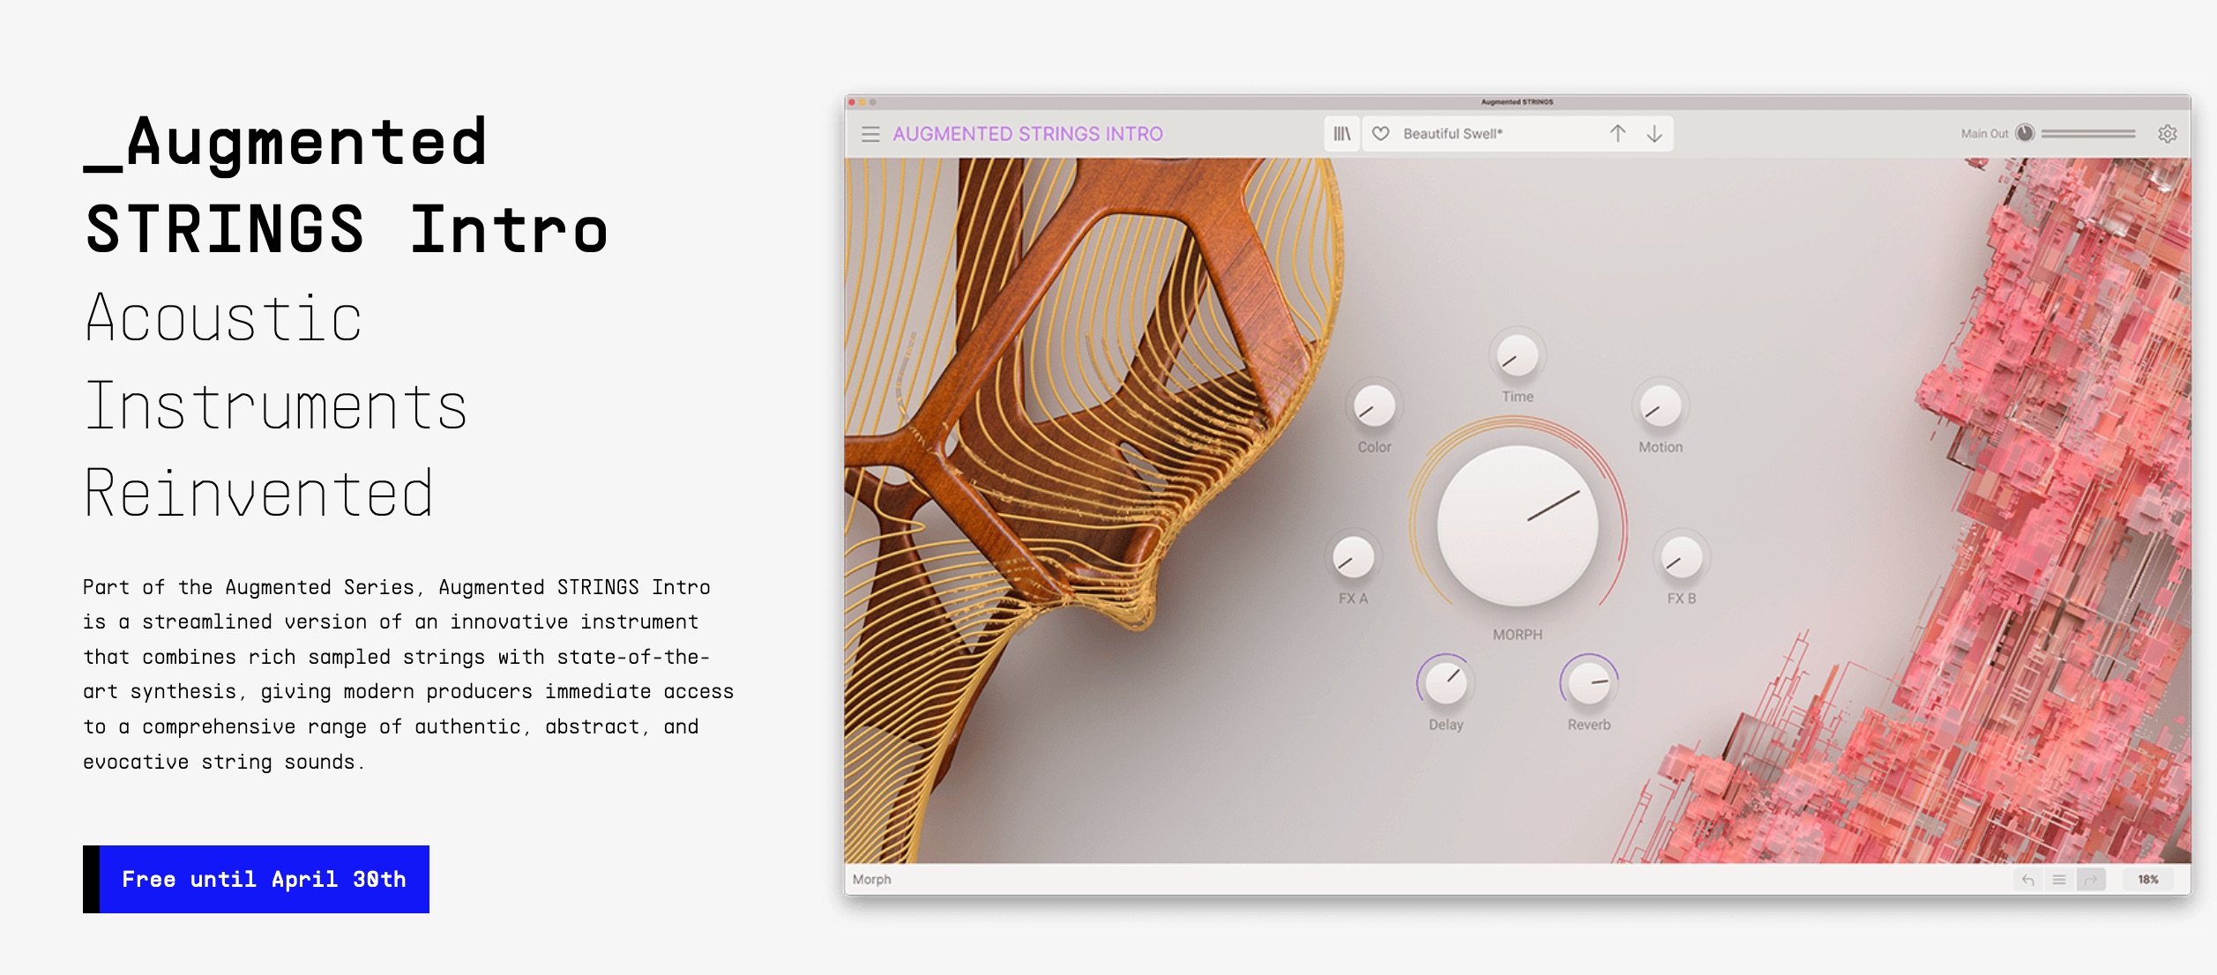Screen dimensions: 2217x975
Task: Toggle favorite heart for Beautiful Swell preset
Action: (x=1383, y=134)
